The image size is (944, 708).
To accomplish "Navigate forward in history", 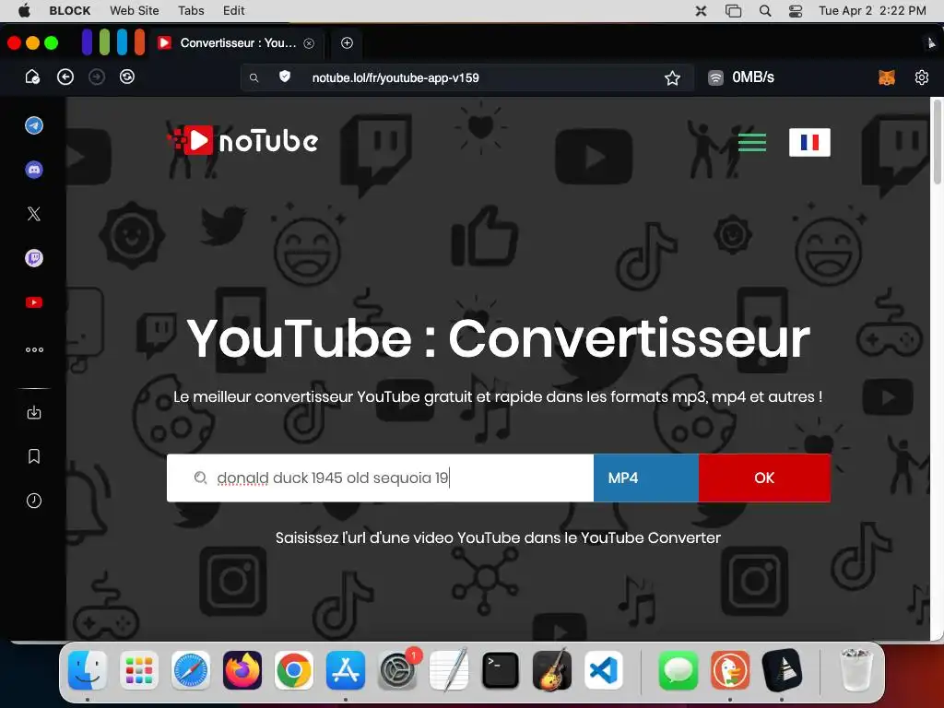I will coord(96,77).
